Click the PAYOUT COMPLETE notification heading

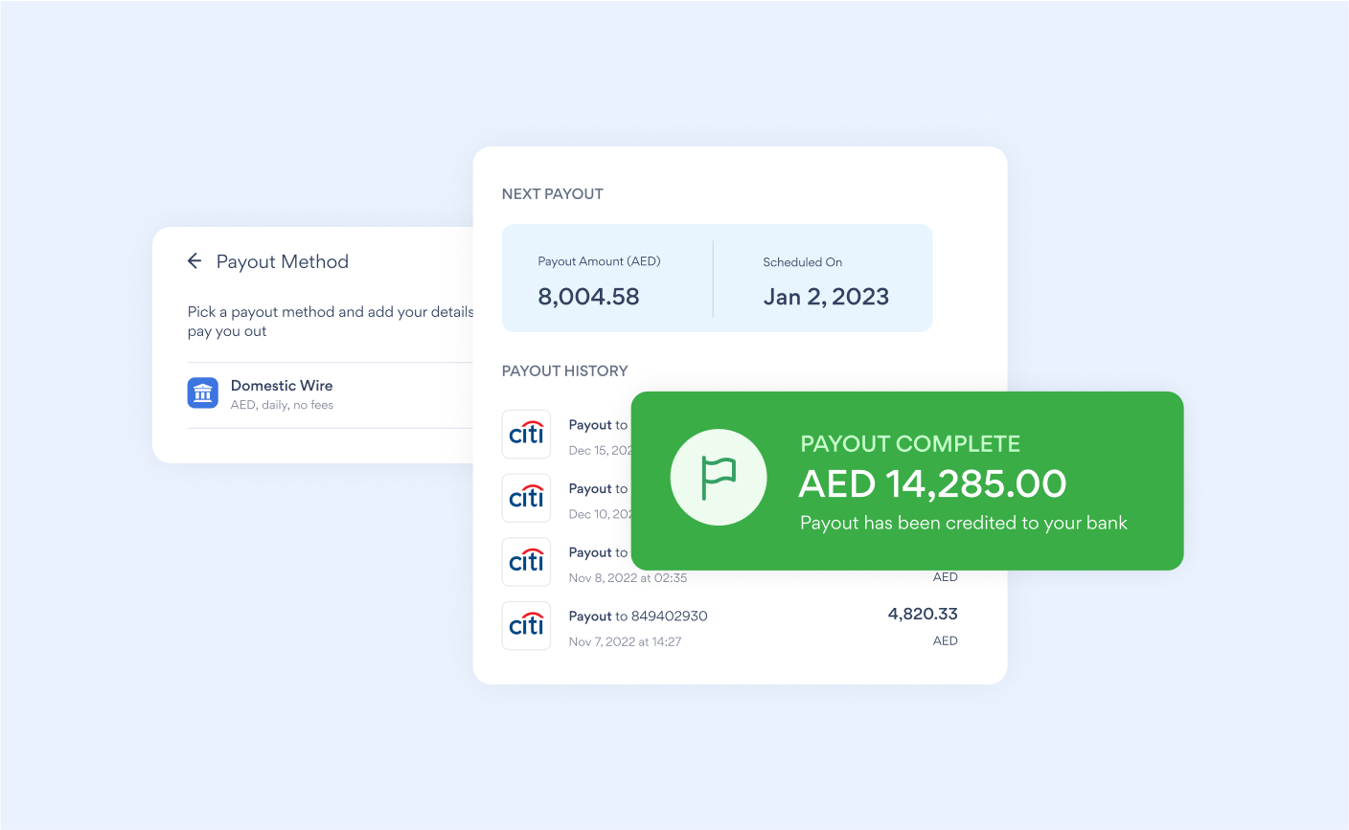tap(910, 444)
